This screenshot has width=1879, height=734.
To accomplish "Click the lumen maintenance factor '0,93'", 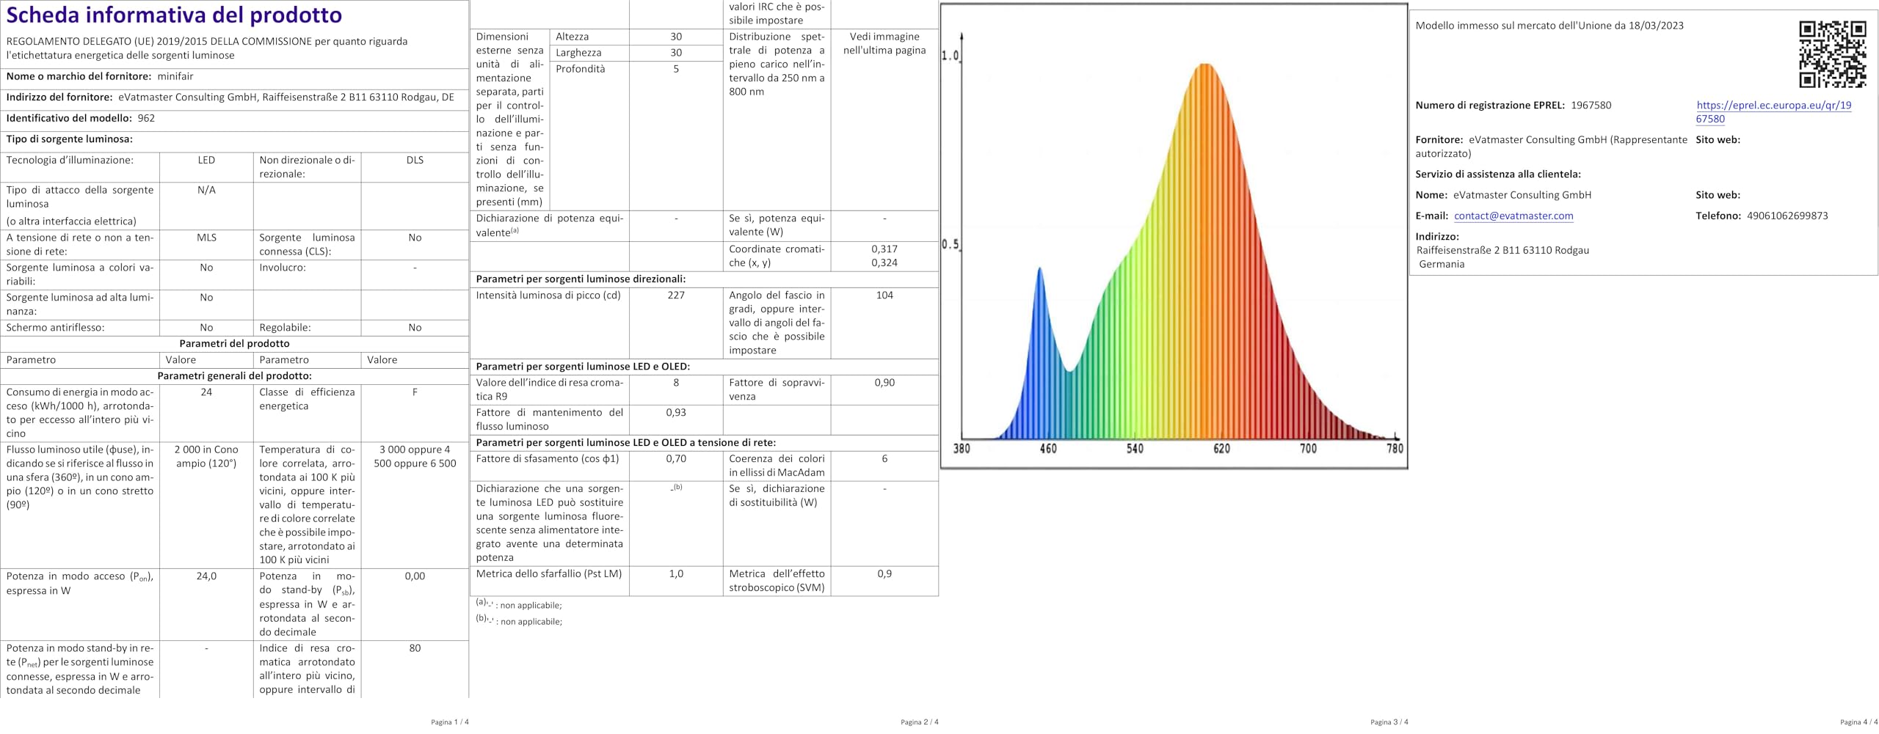I will 676,413.
